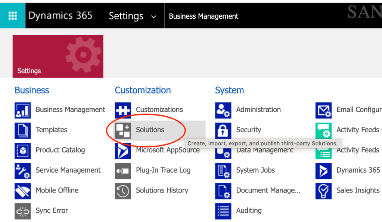Select the Solutions grid icon

click(x=123, y=130)
